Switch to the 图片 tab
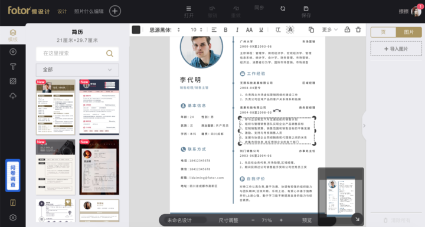 [408, 32]
